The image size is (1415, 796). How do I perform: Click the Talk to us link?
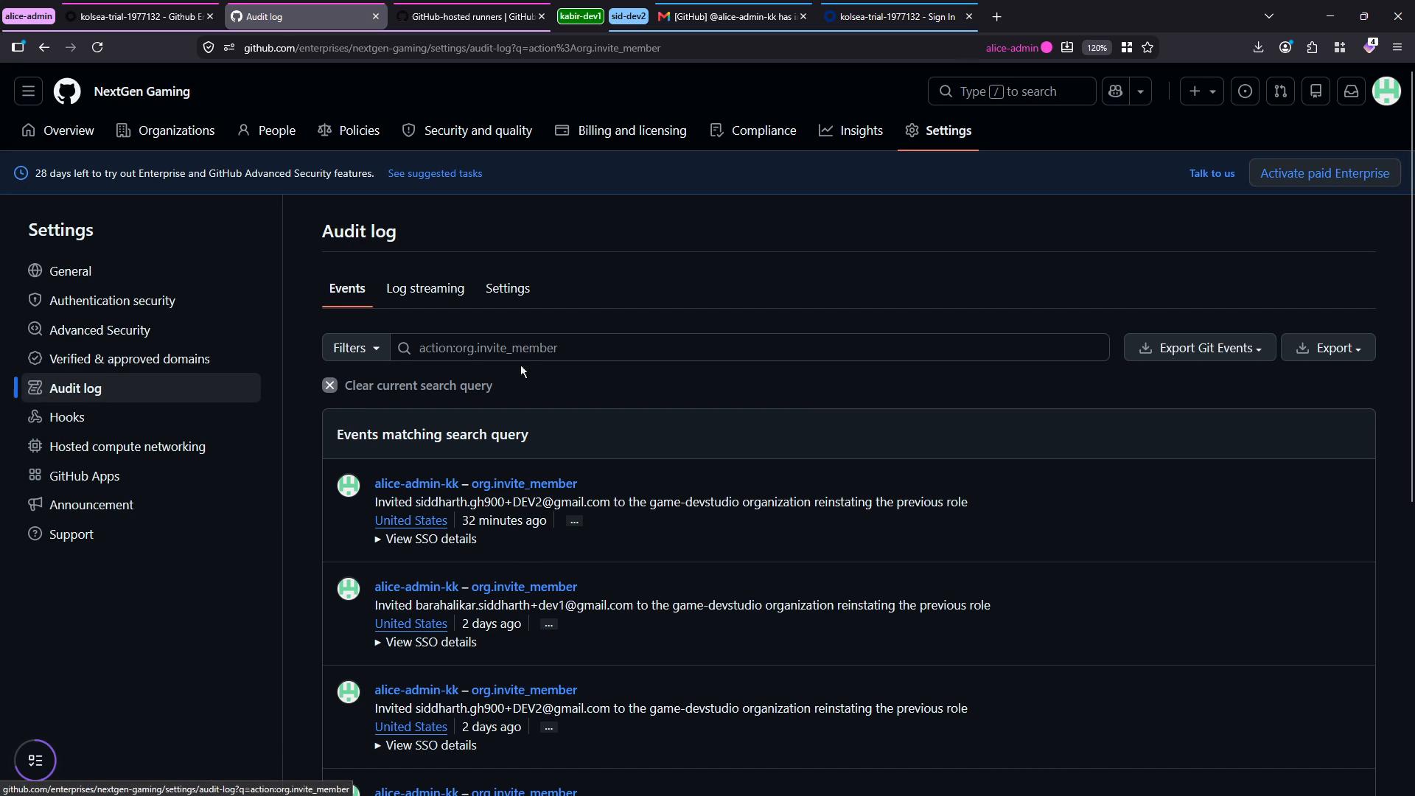pos(1212,174)
